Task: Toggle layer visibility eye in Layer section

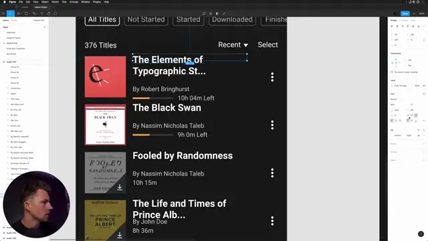Action: (x=424, y=86)
